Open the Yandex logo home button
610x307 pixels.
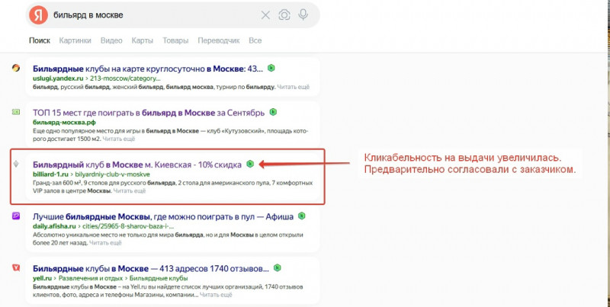pos(39,15)
